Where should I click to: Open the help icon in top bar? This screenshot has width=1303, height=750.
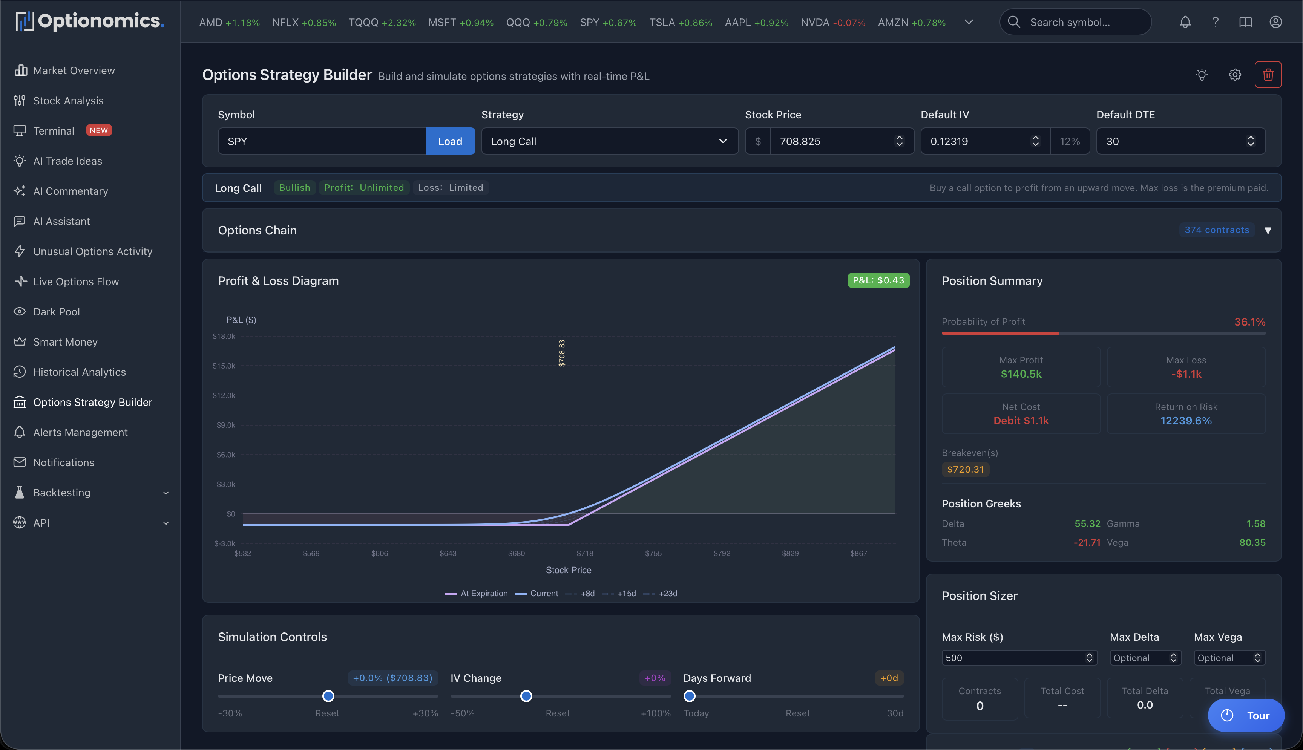(1216, 22)
